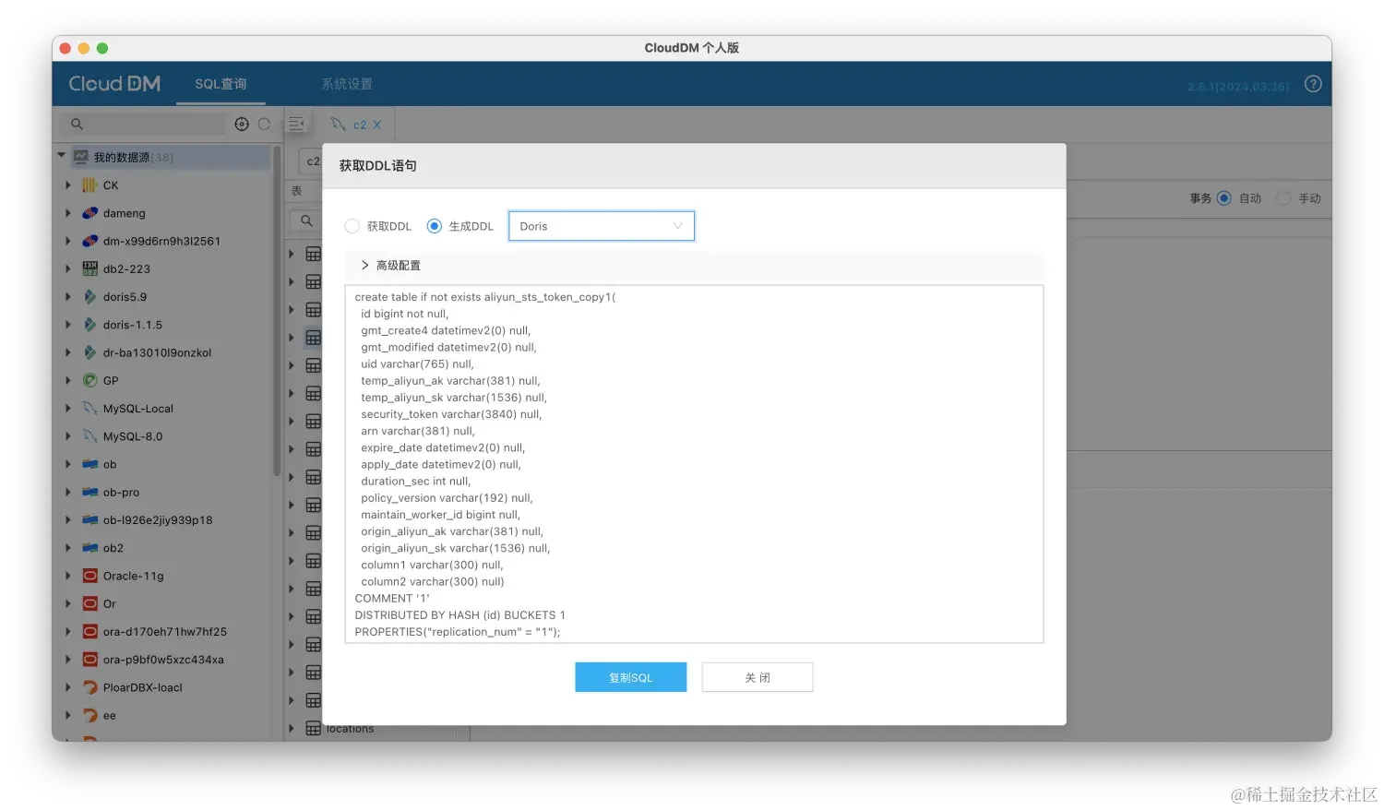Viewport: 1384px width, 810px height.
Task: Click the PloarDBX-loacl database icon
Action: tap(89, 687)
